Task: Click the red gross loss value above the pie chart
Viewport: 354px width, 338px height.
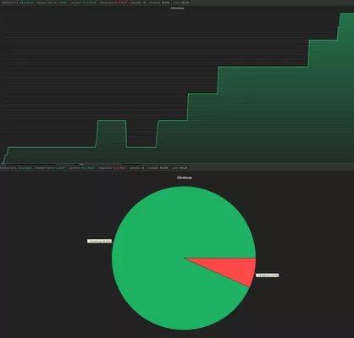Action: pyautogui.click(x=119, y=168)
